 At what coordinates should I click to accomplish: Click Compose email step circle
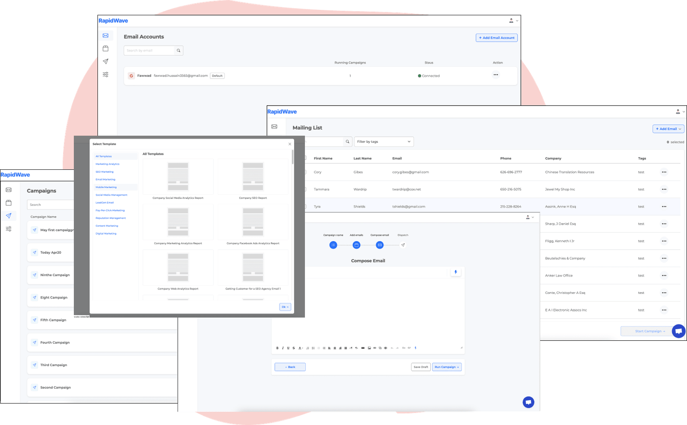point(380,245)
